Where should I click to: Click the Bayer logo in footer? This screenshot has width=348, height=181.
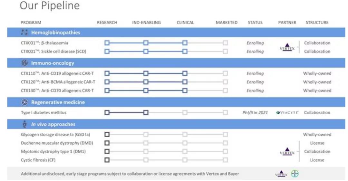[x=295, y=174]
